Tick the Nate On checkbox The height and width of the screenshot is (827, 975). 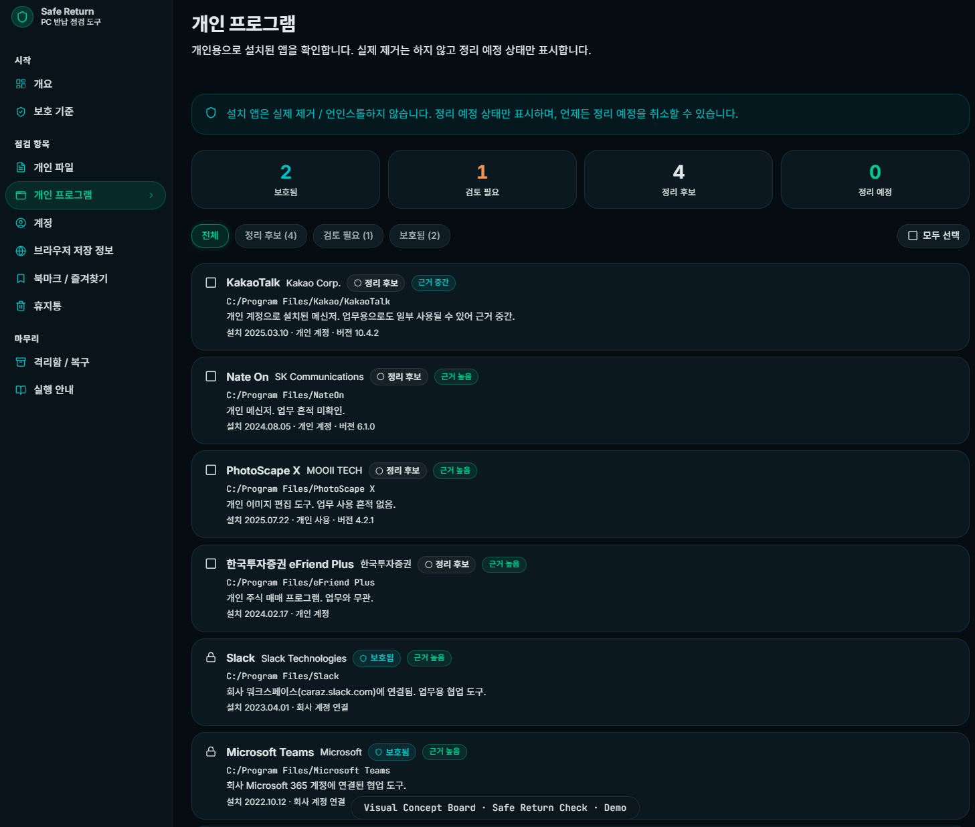(211, 376)
